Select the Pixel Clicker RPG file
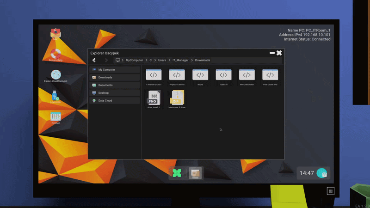This screenshot has width=370, height=208. coord(270,77)
